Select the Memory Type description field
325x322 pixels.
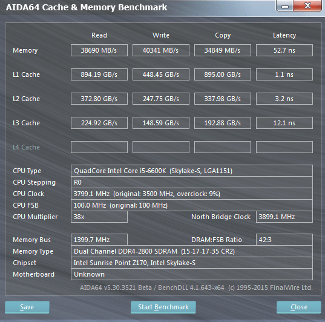coord(192,251)
